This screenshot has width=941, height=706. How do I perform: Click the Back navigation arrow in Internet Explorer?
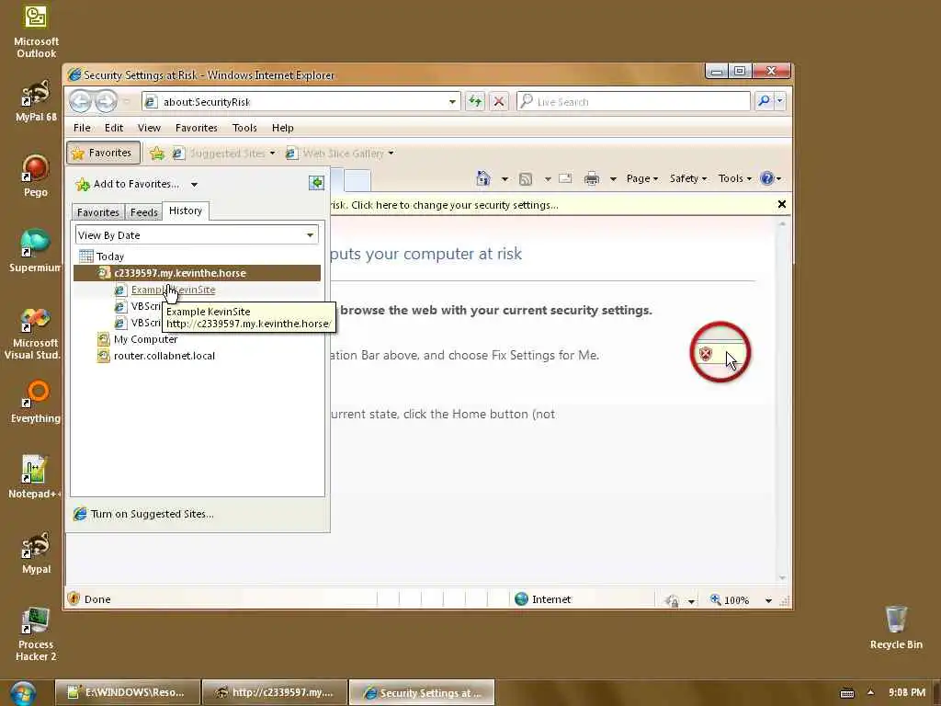pos(81,101)
